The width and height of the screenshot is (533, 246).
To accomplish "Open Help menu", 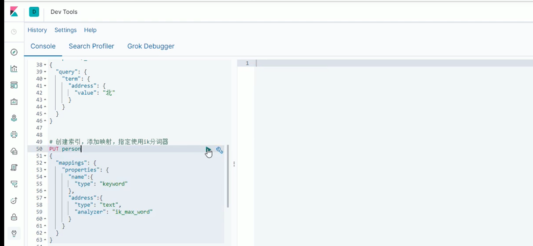I will (90, 30).
